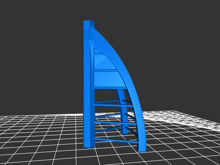
Task: Click the second crossbar from the bottom
Action: (x=116, y=123)
